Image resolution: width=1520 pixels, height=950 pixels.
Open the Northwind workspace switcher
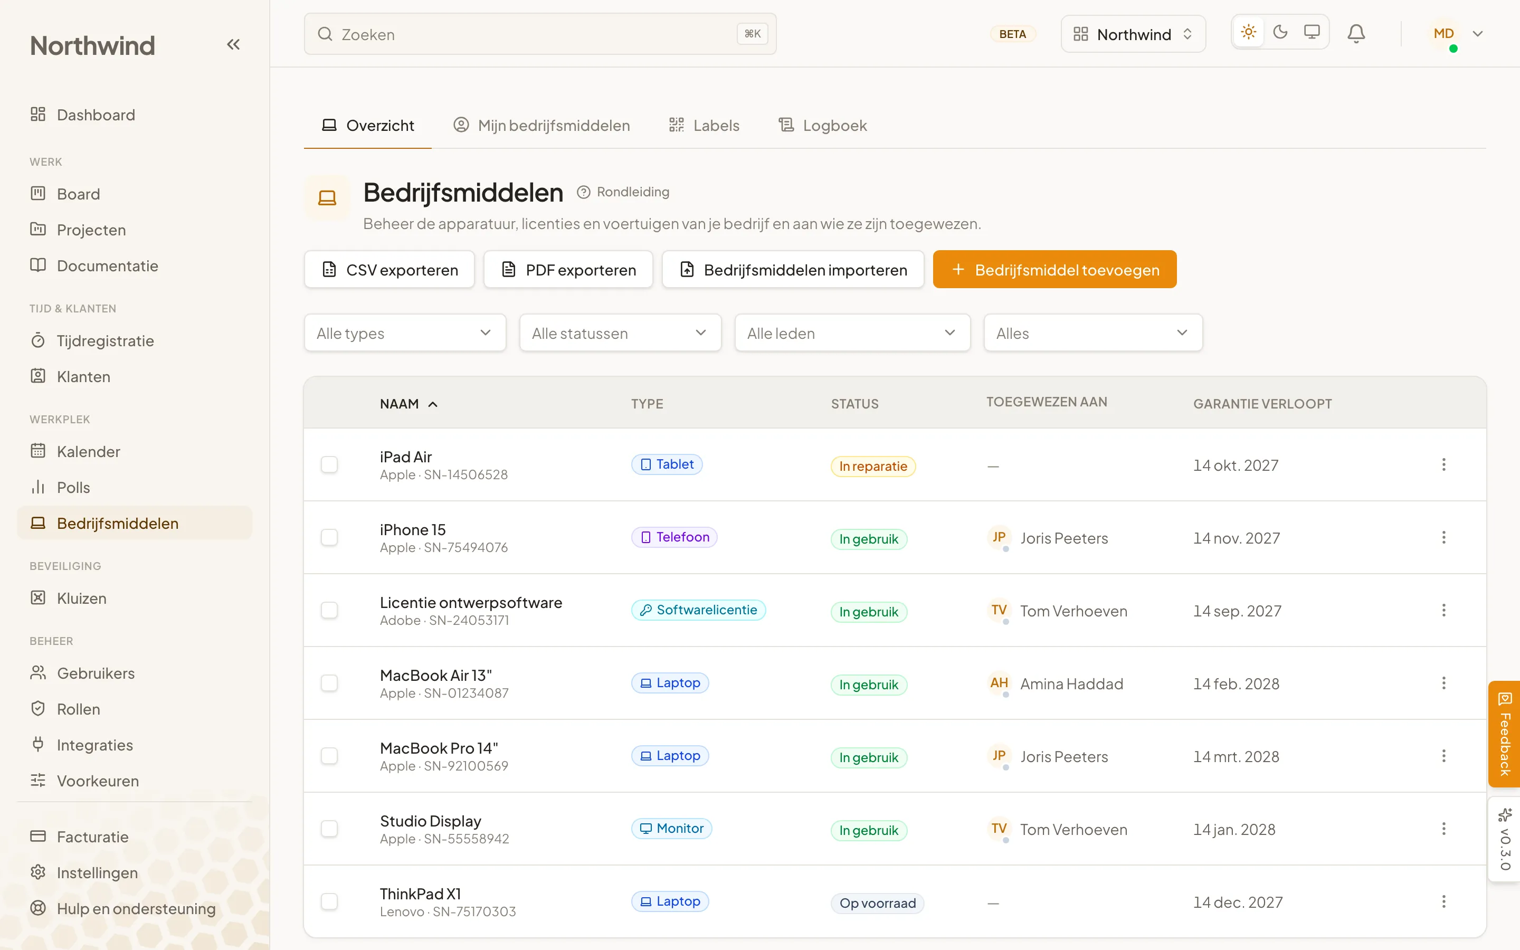[x=1133, y=34]
